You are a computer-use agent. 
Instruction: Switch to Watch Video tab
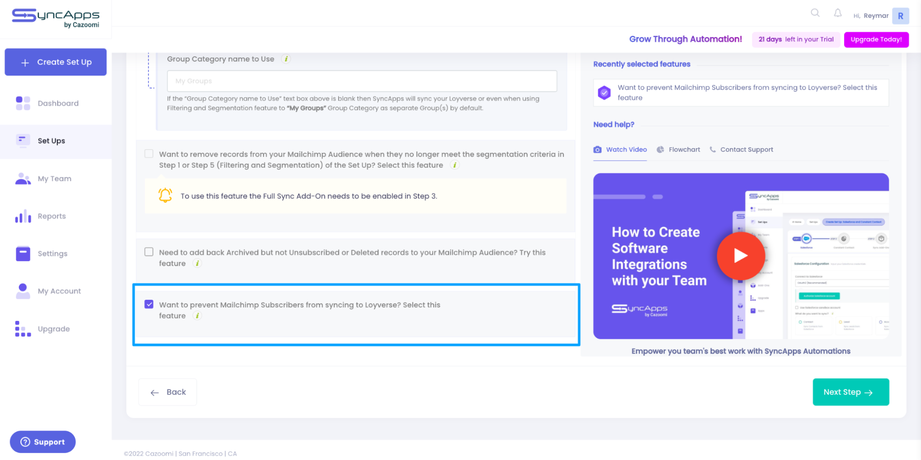620,150
